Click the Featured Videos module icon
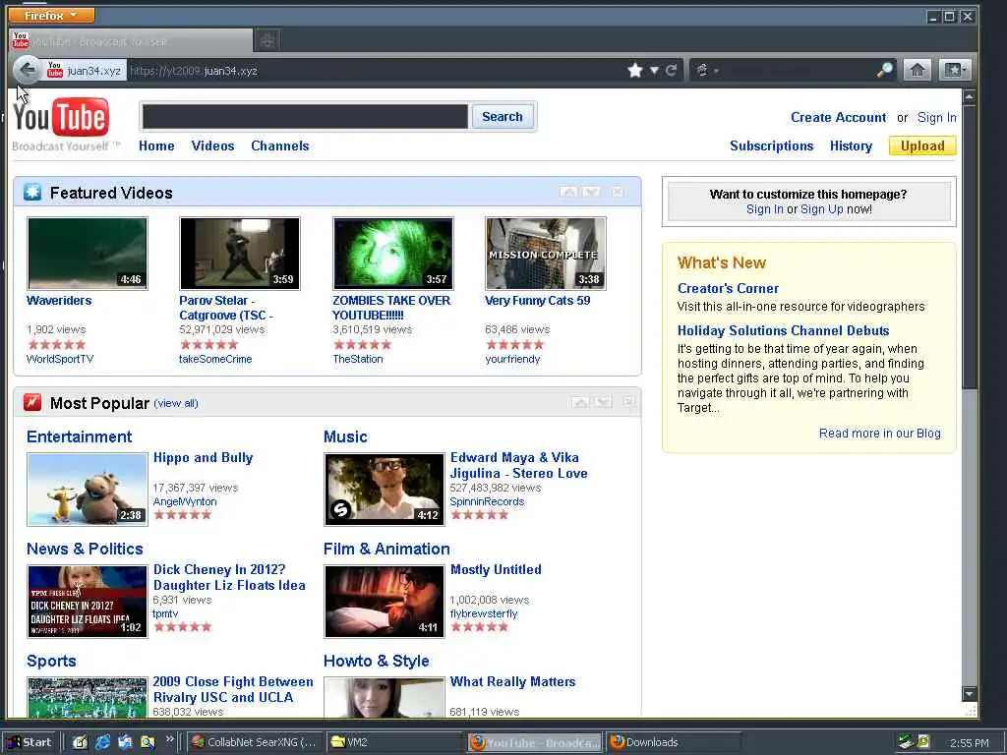 tap(32, 192)
